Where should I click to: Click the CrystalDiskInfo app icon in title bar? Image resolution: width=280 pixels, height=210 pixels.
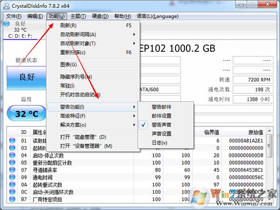point(7,6)
